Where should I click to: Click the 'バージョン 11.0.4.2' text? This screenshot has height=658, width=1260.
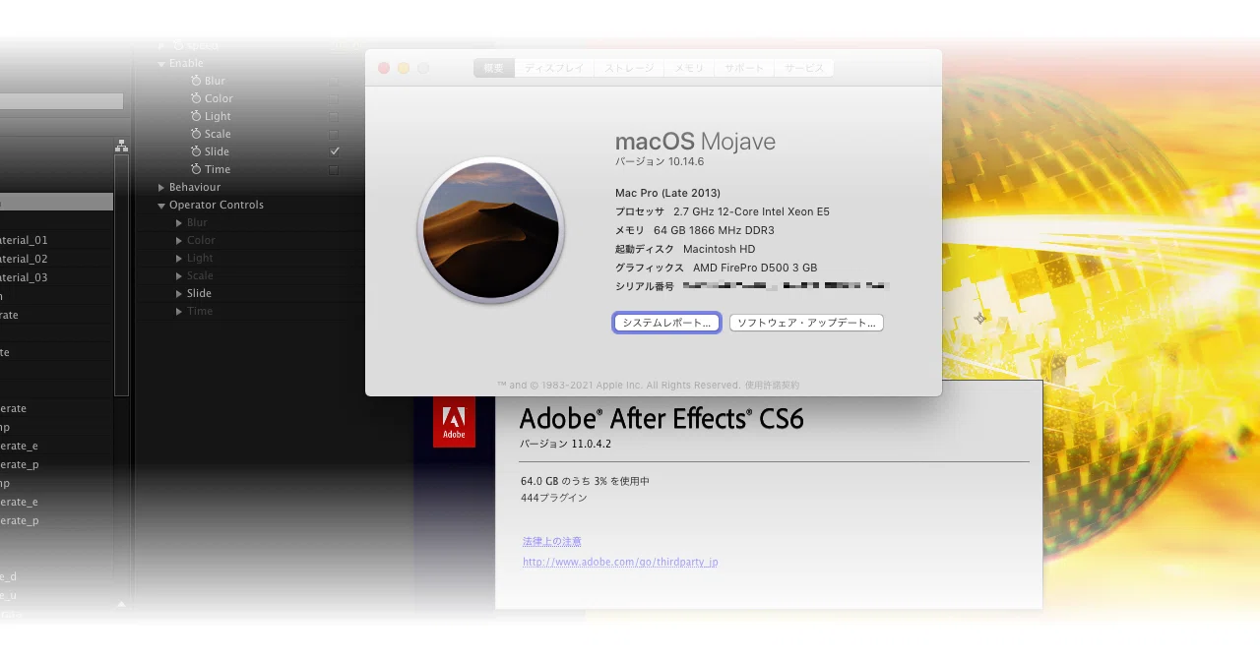tap(566, 444)
